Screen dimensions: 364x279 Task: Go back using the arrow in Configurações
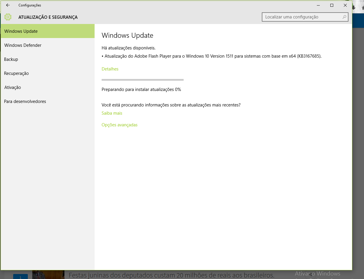point(8,5)
